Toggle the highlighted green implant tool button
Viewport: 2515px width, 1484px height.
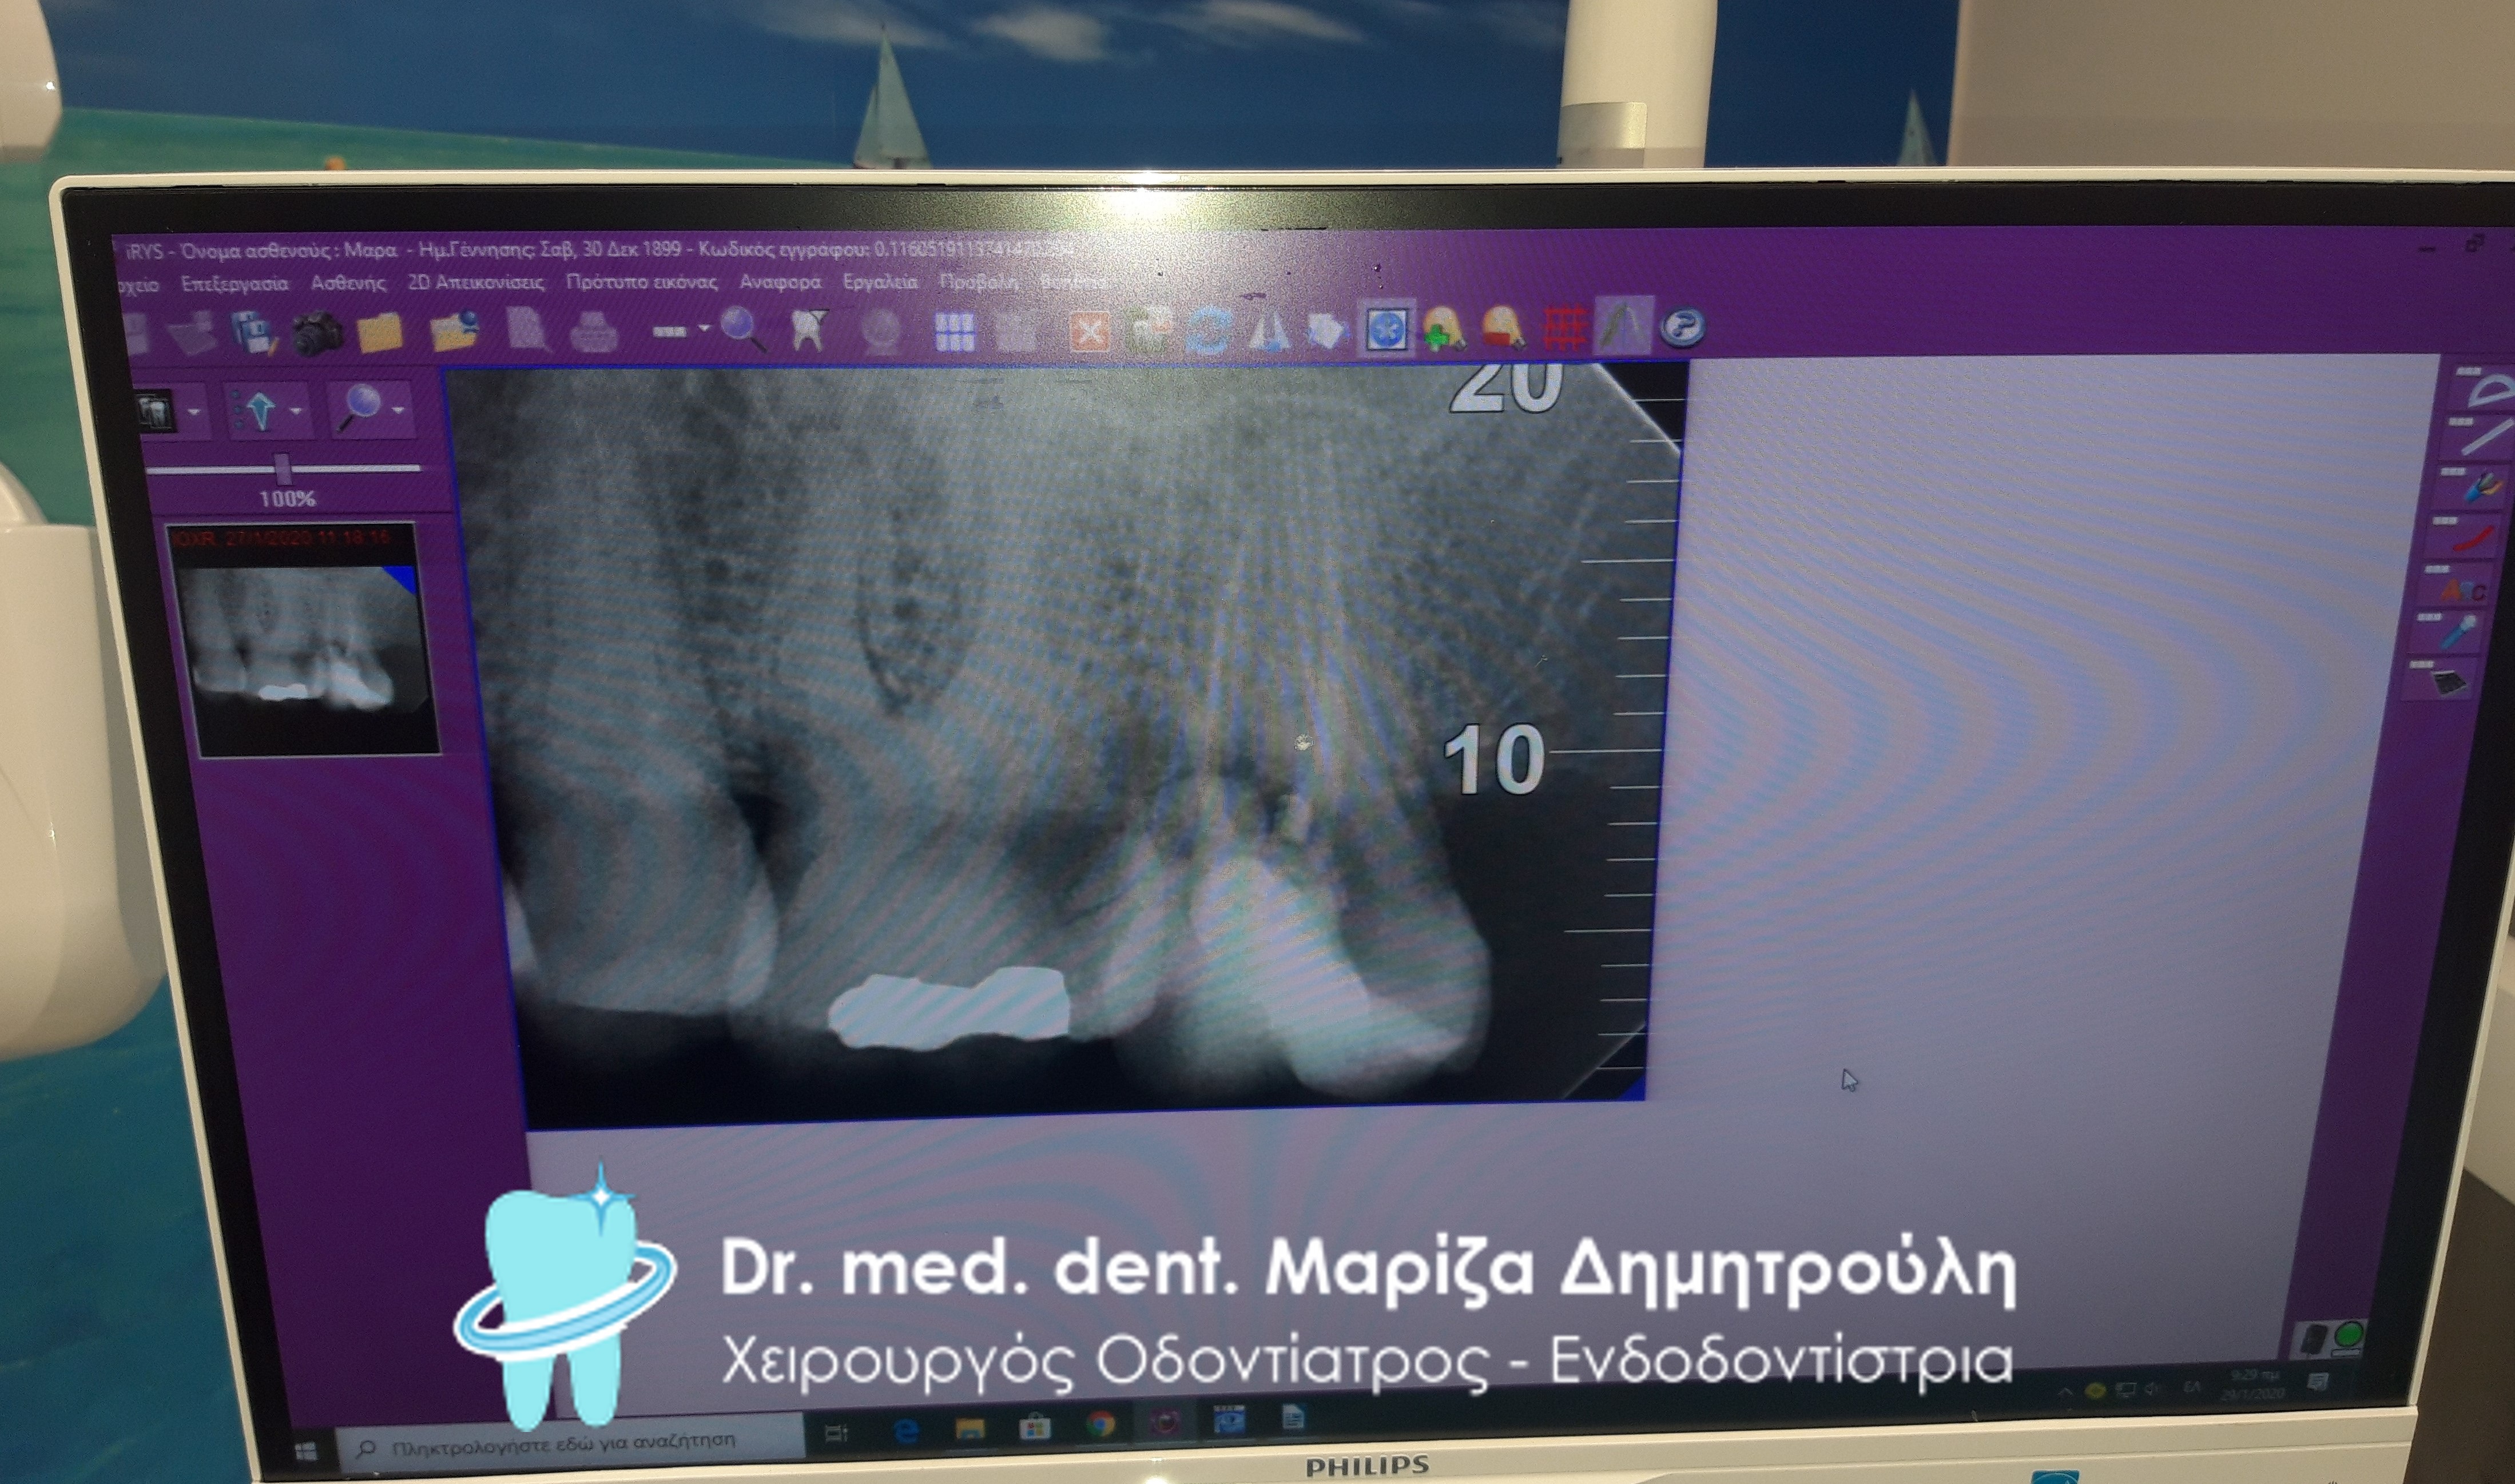(x=1621, y=326)
